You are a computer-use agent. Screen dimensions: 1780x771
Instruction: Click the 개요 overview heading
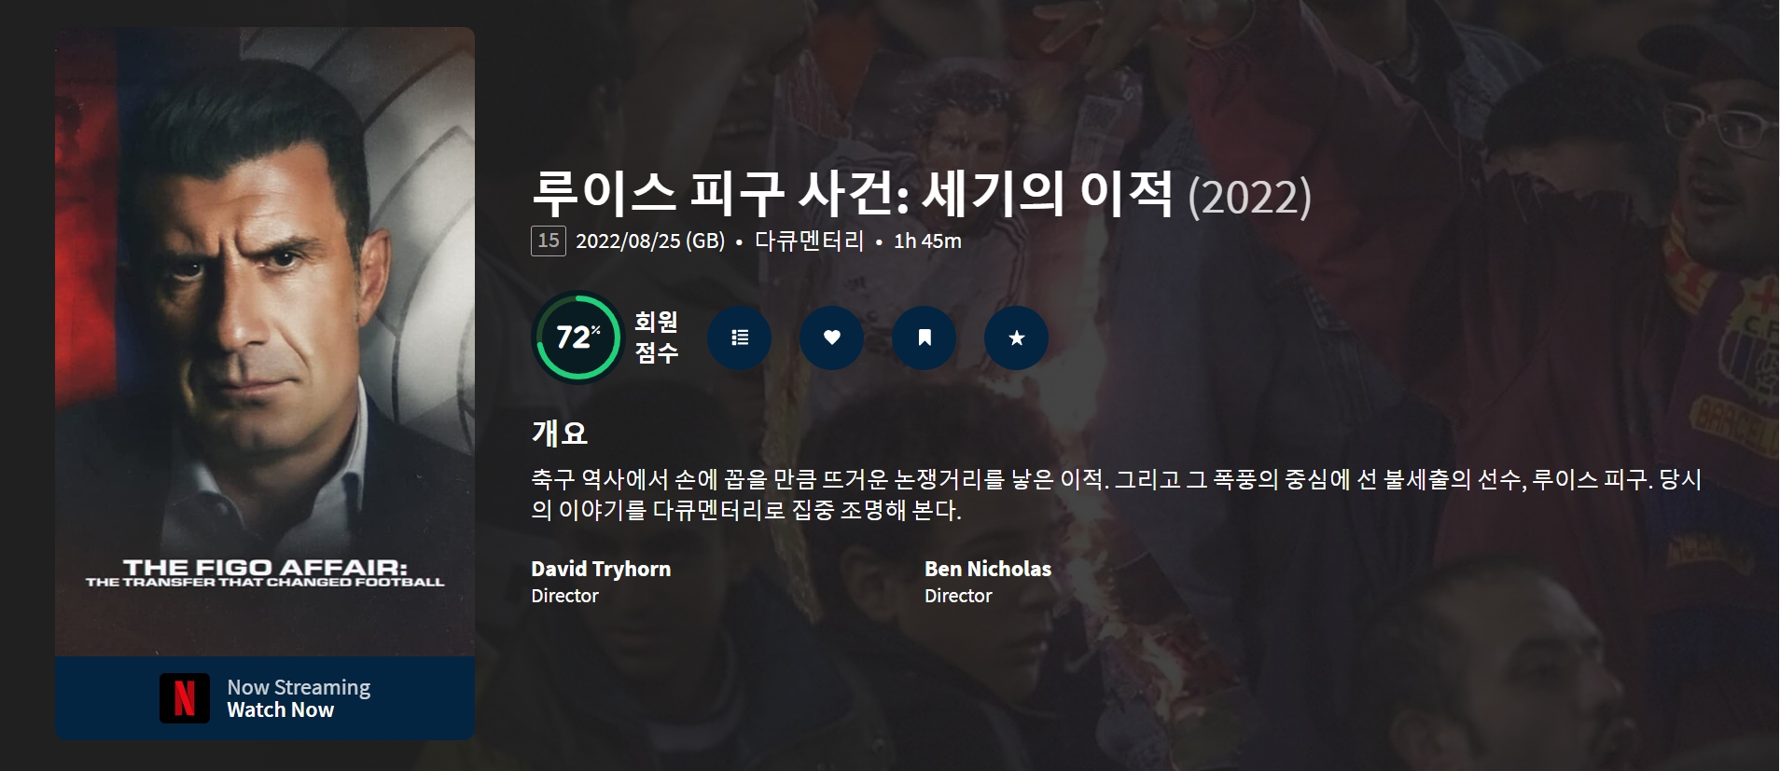coord(559,433)
